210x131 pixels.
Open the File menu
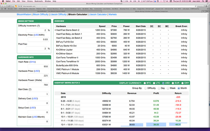tap(14, 1)
